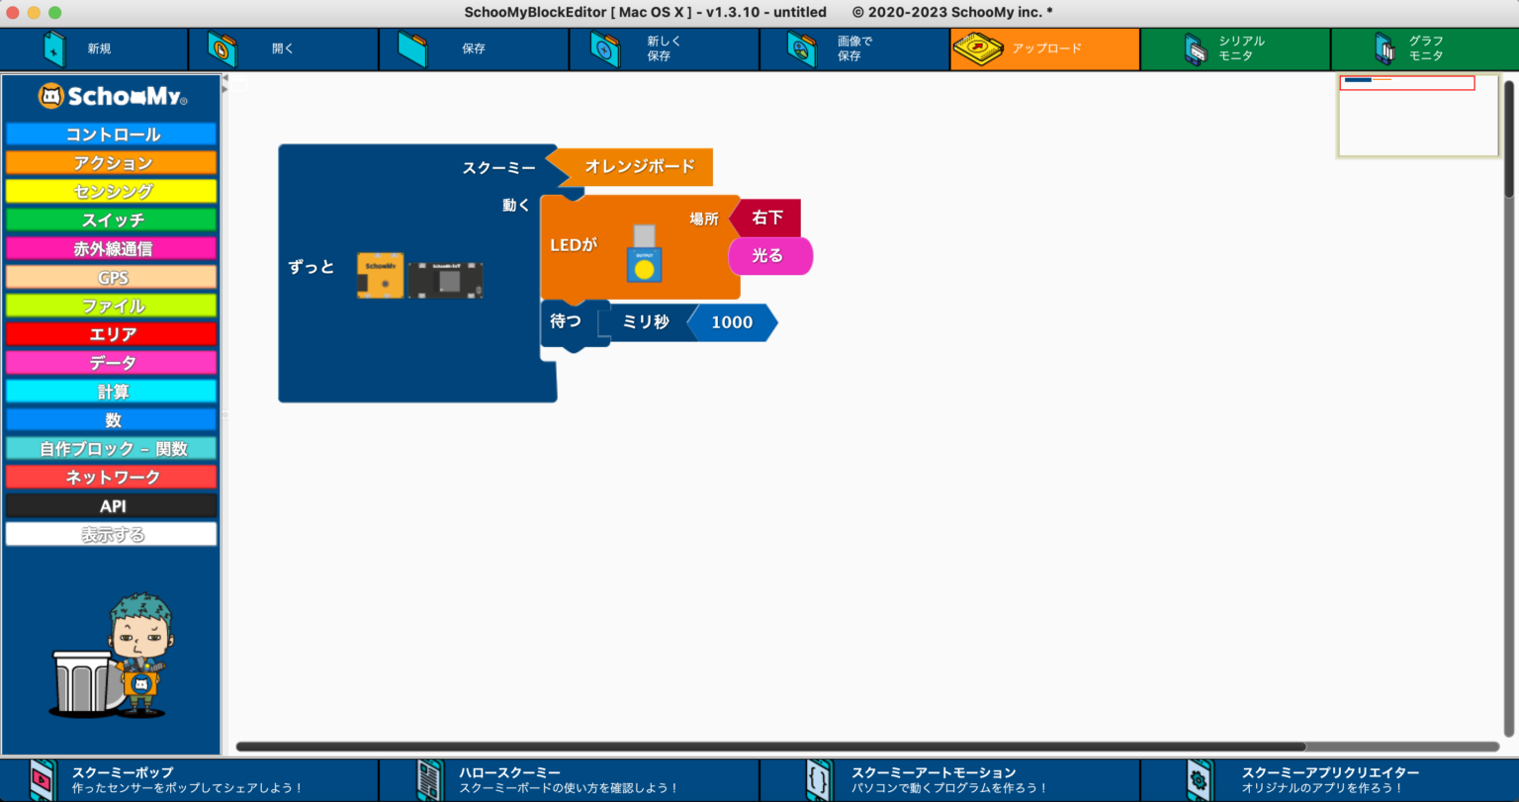Open the 赤外線通信 block category
This screenshot has height=802, width=1519.
pyautogui.click(x=111, y=249)
